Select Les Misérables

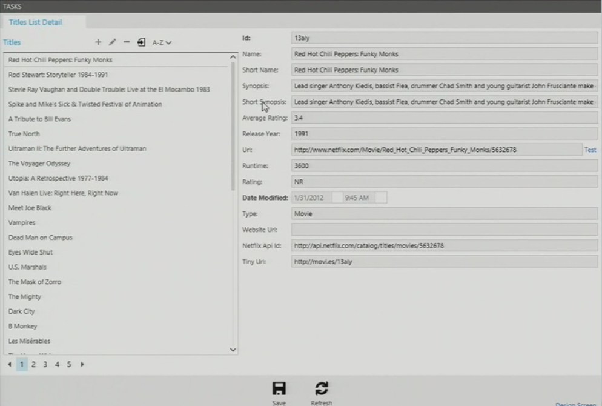click(x=117, y=341)
